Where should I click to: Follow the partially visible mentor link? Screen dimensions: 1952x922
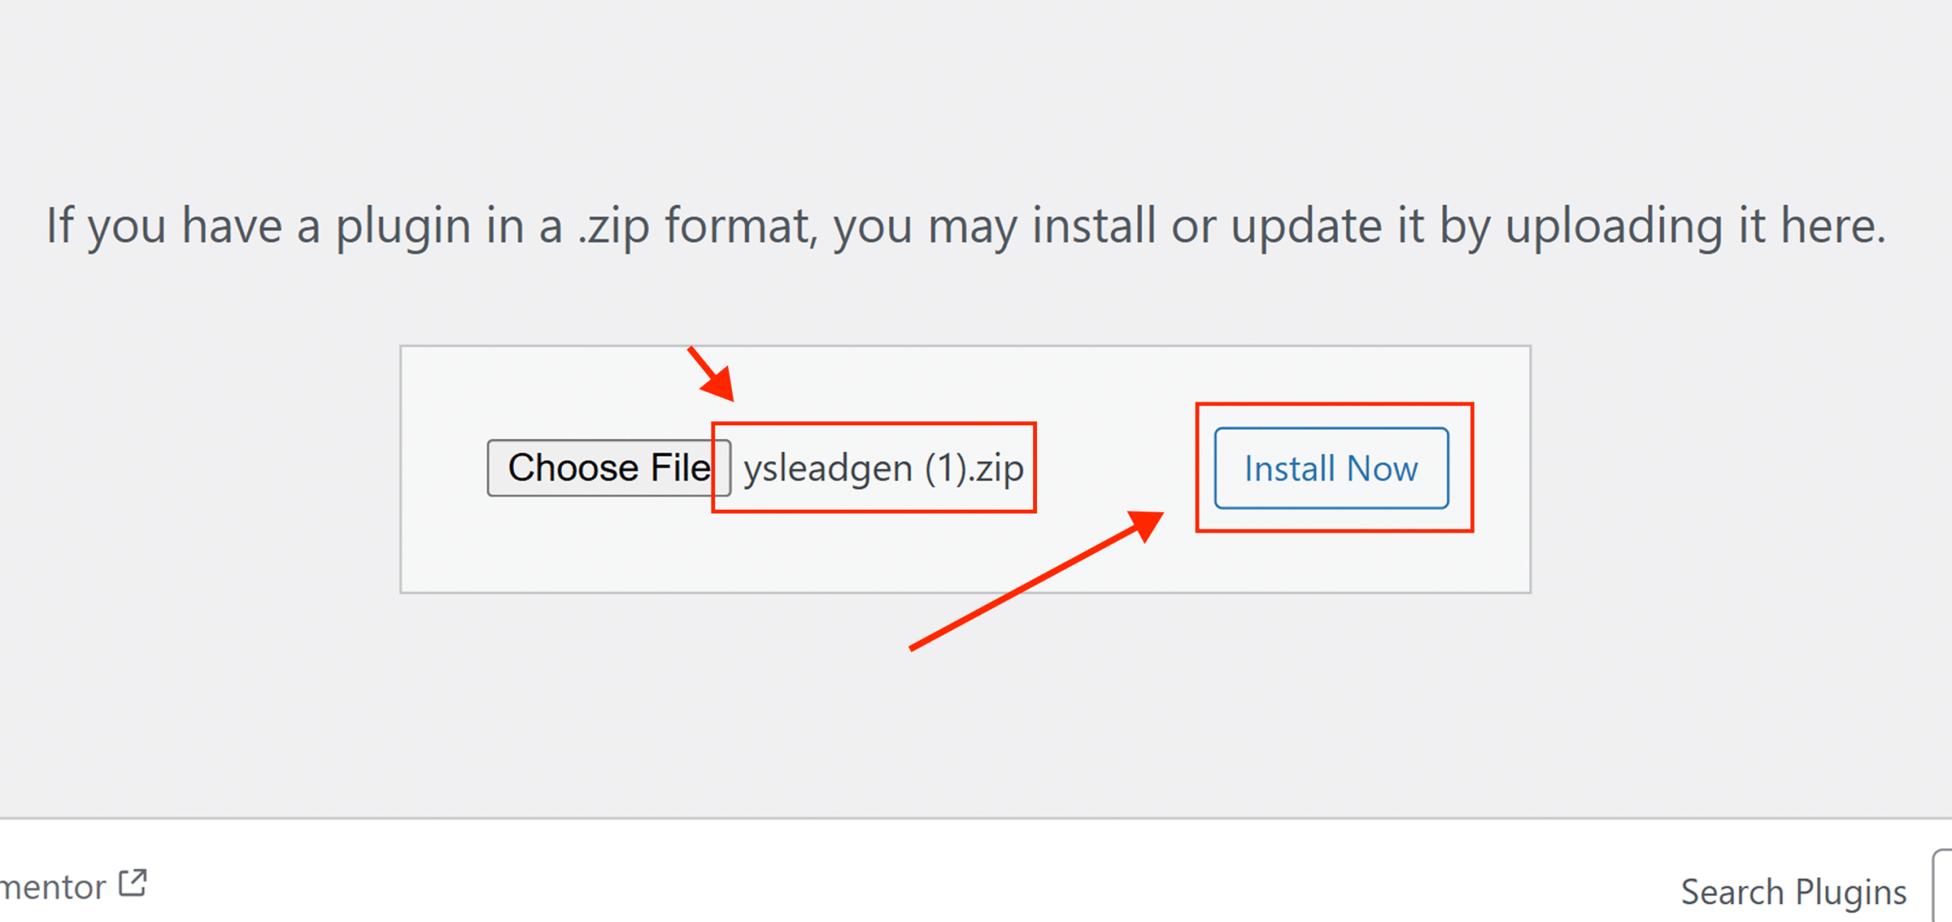53,887
